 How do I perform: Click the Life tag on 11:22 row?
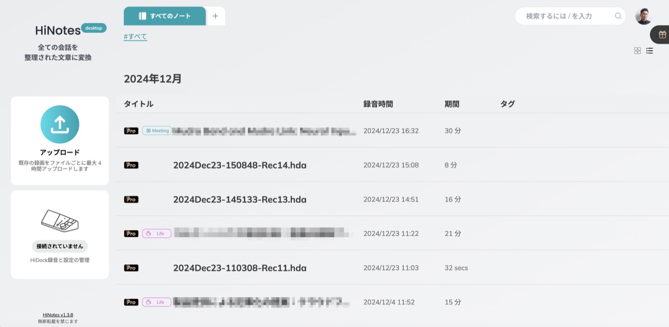pos(157,234)
